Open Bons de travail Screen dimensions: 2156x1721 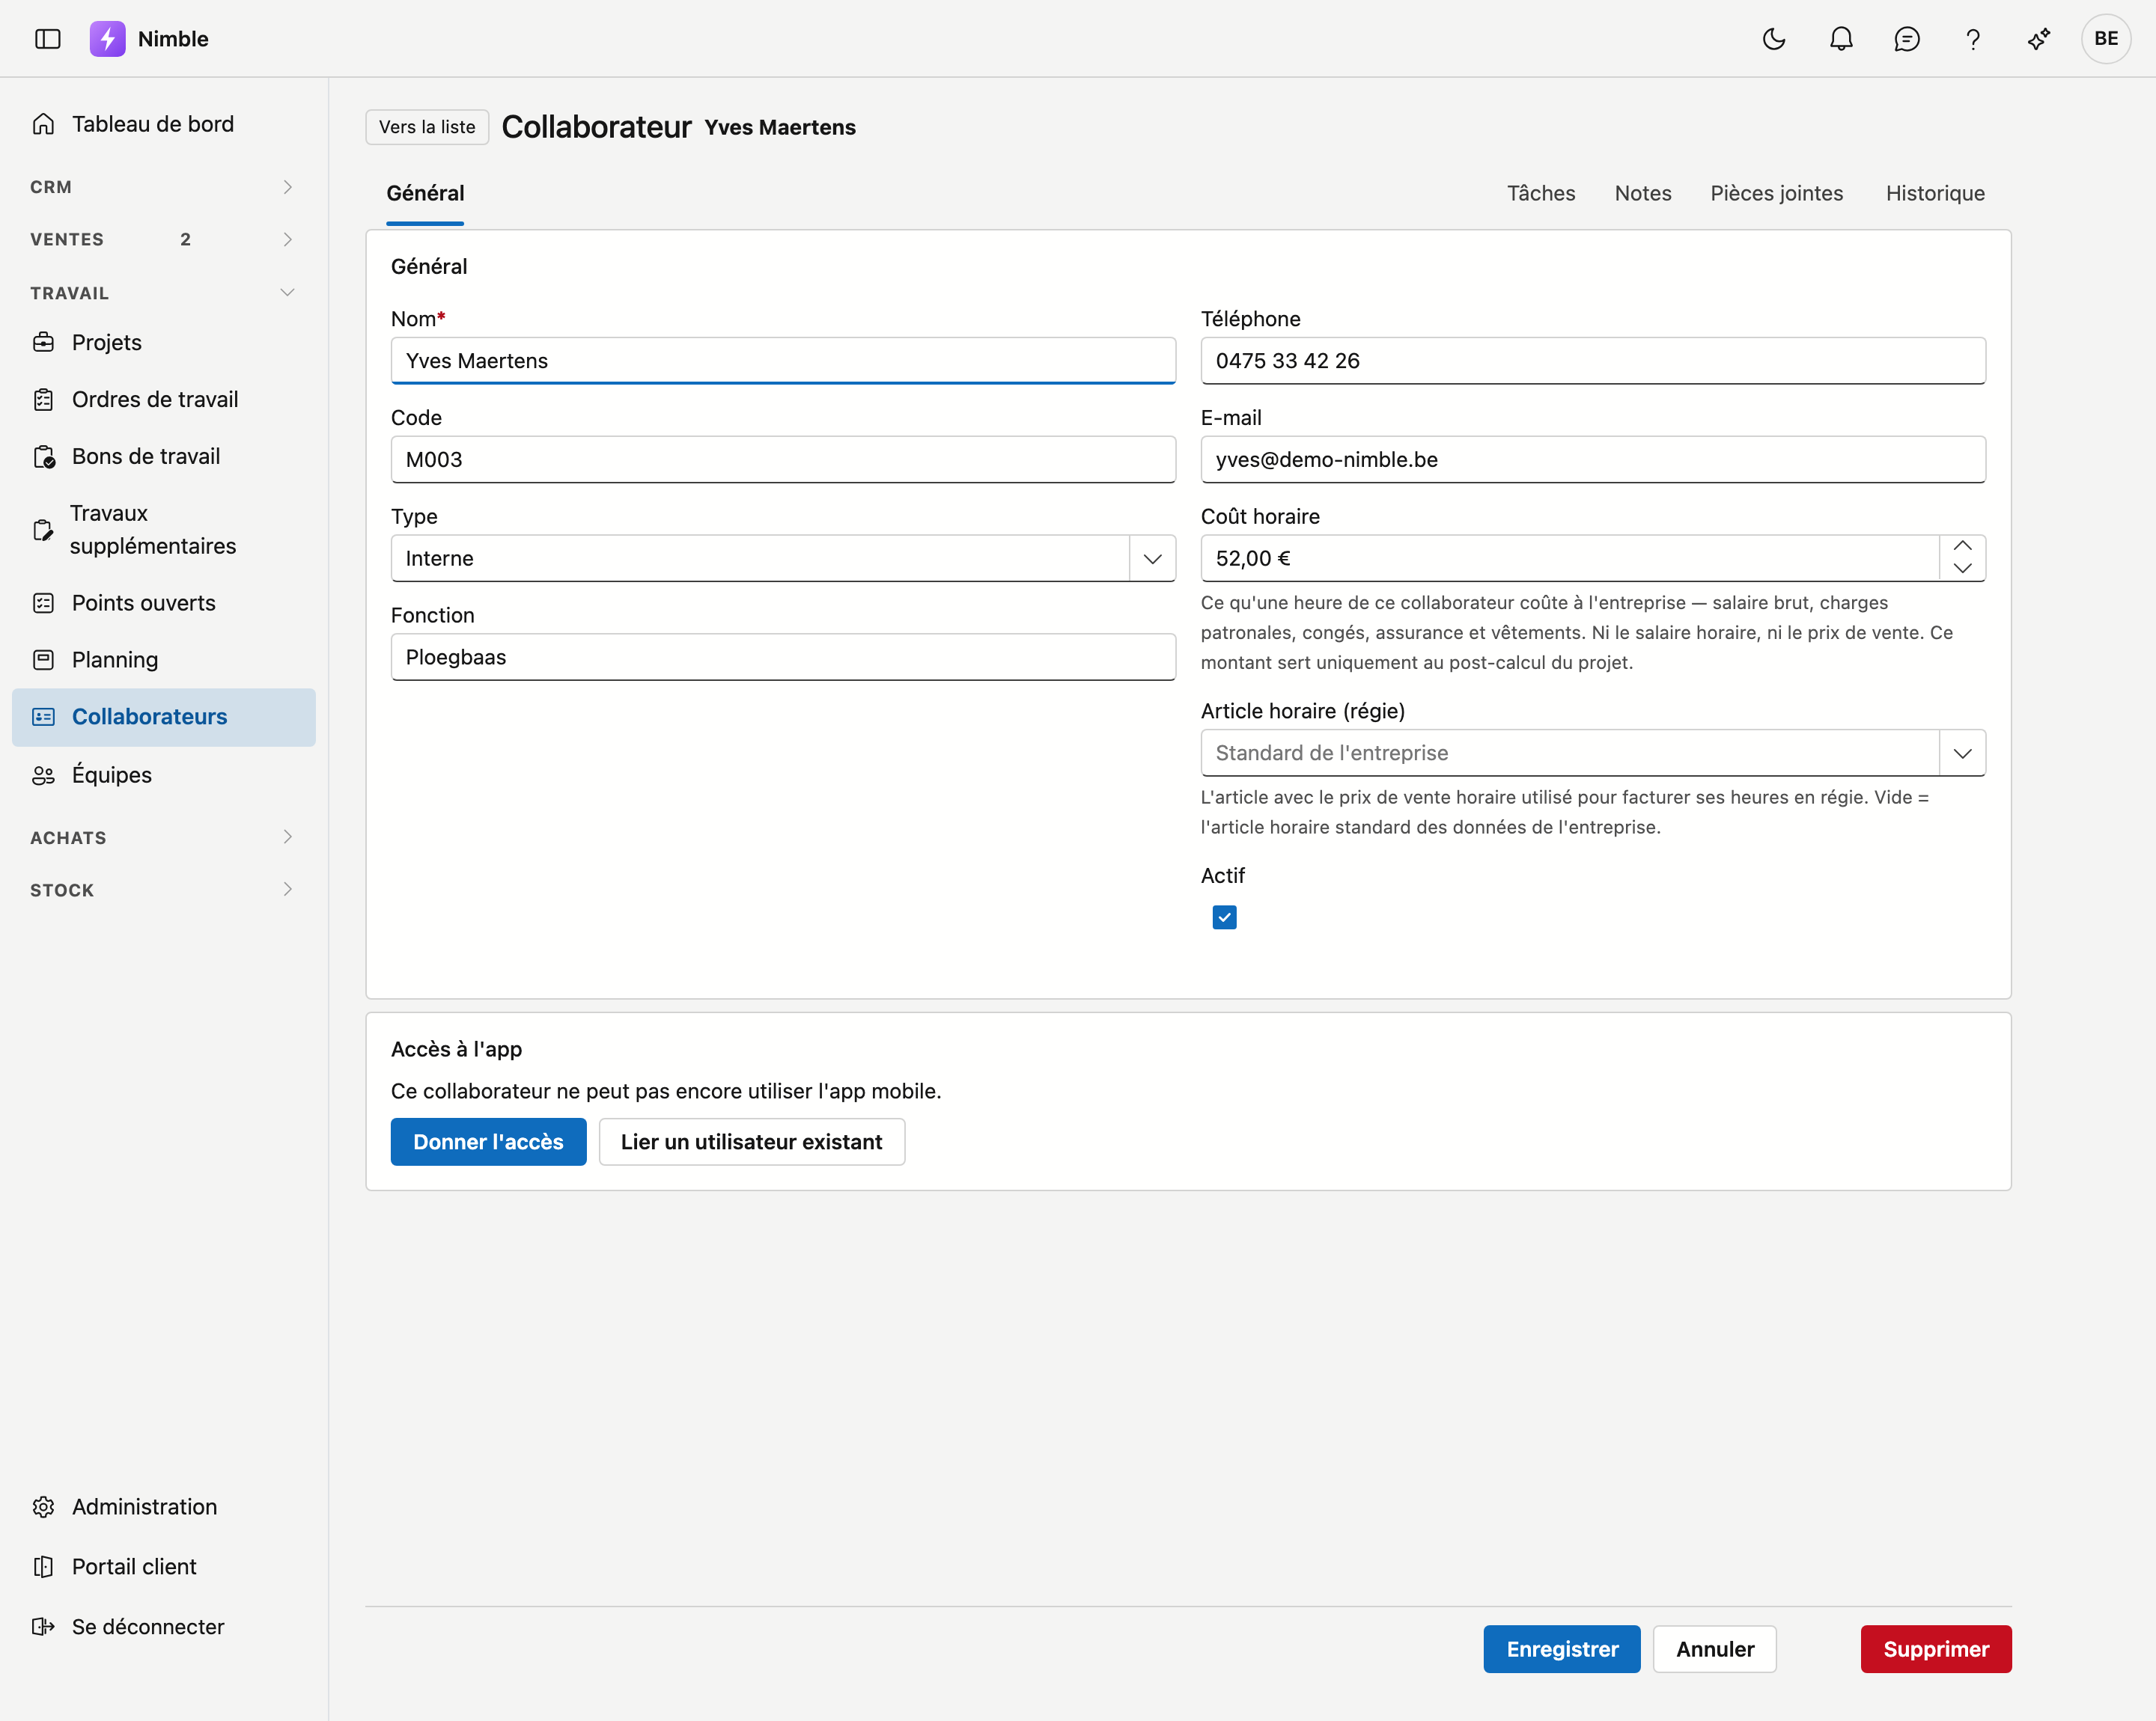tap(164, 456)
